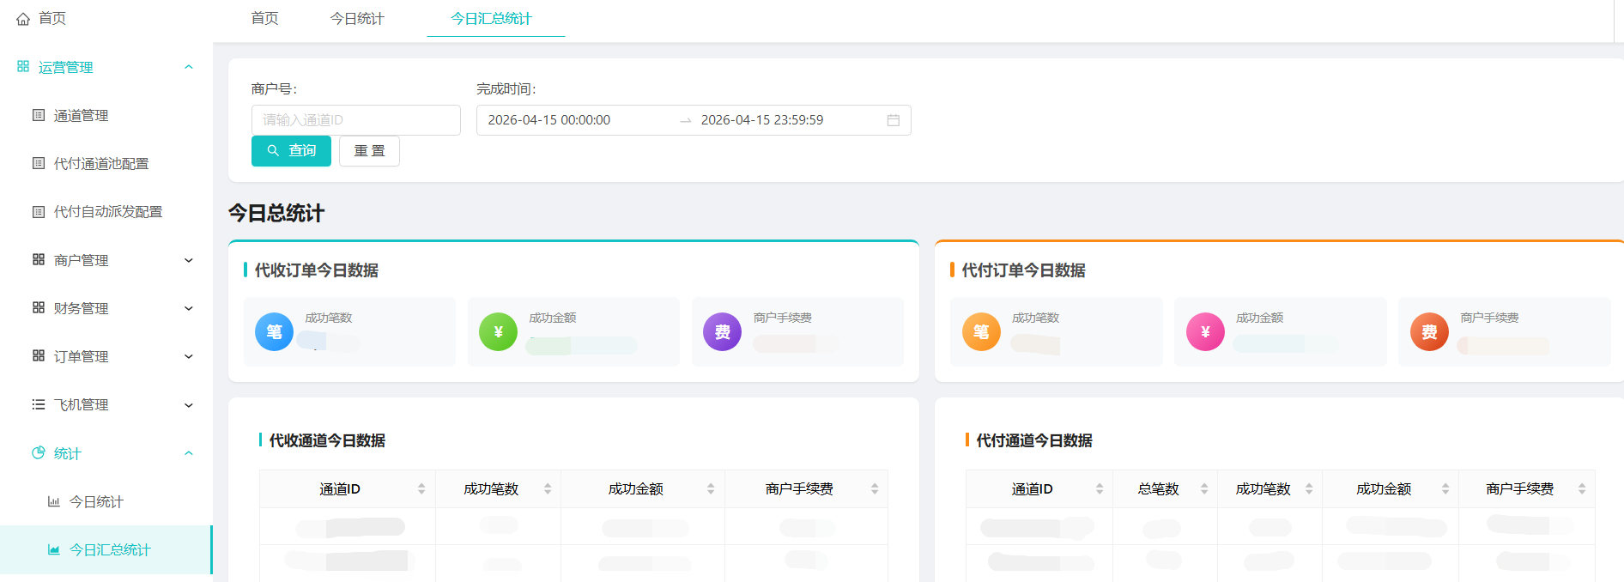The height and width of the screenshot is (582, 1624).
Task: Click the 今日统计 bar chart icon
Action: coord(54,501)
